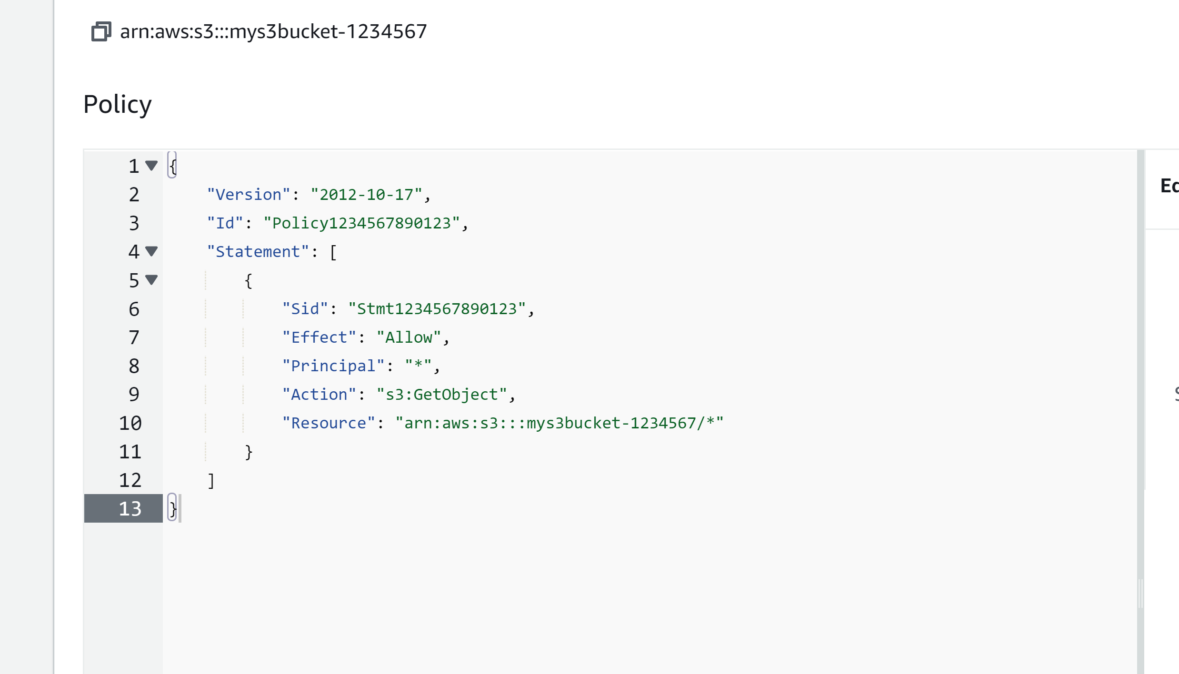This screenshot has width=1179, height=674.
Task: Click the "s3:GetObject" action value
Action: (441, 394)
